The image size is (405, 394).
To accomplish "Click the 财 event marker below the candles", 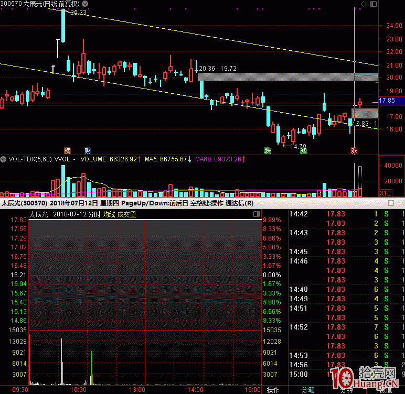I will click(x=88, y=151).
